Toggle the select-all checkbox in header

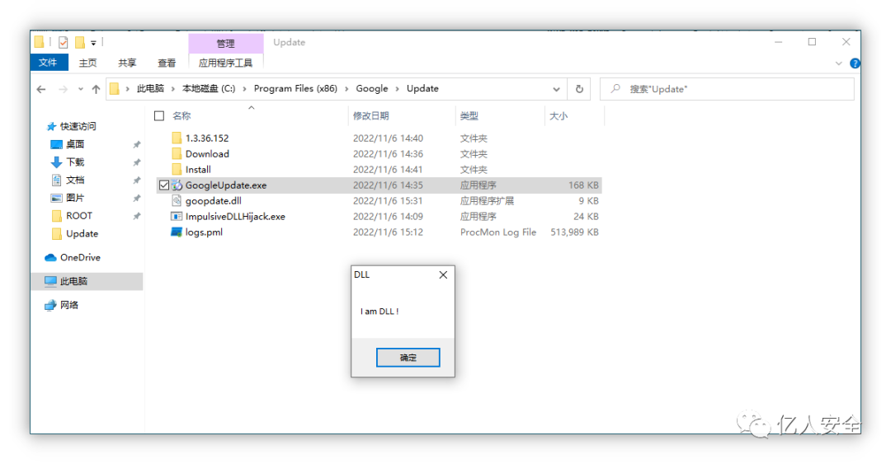(159, 116)
